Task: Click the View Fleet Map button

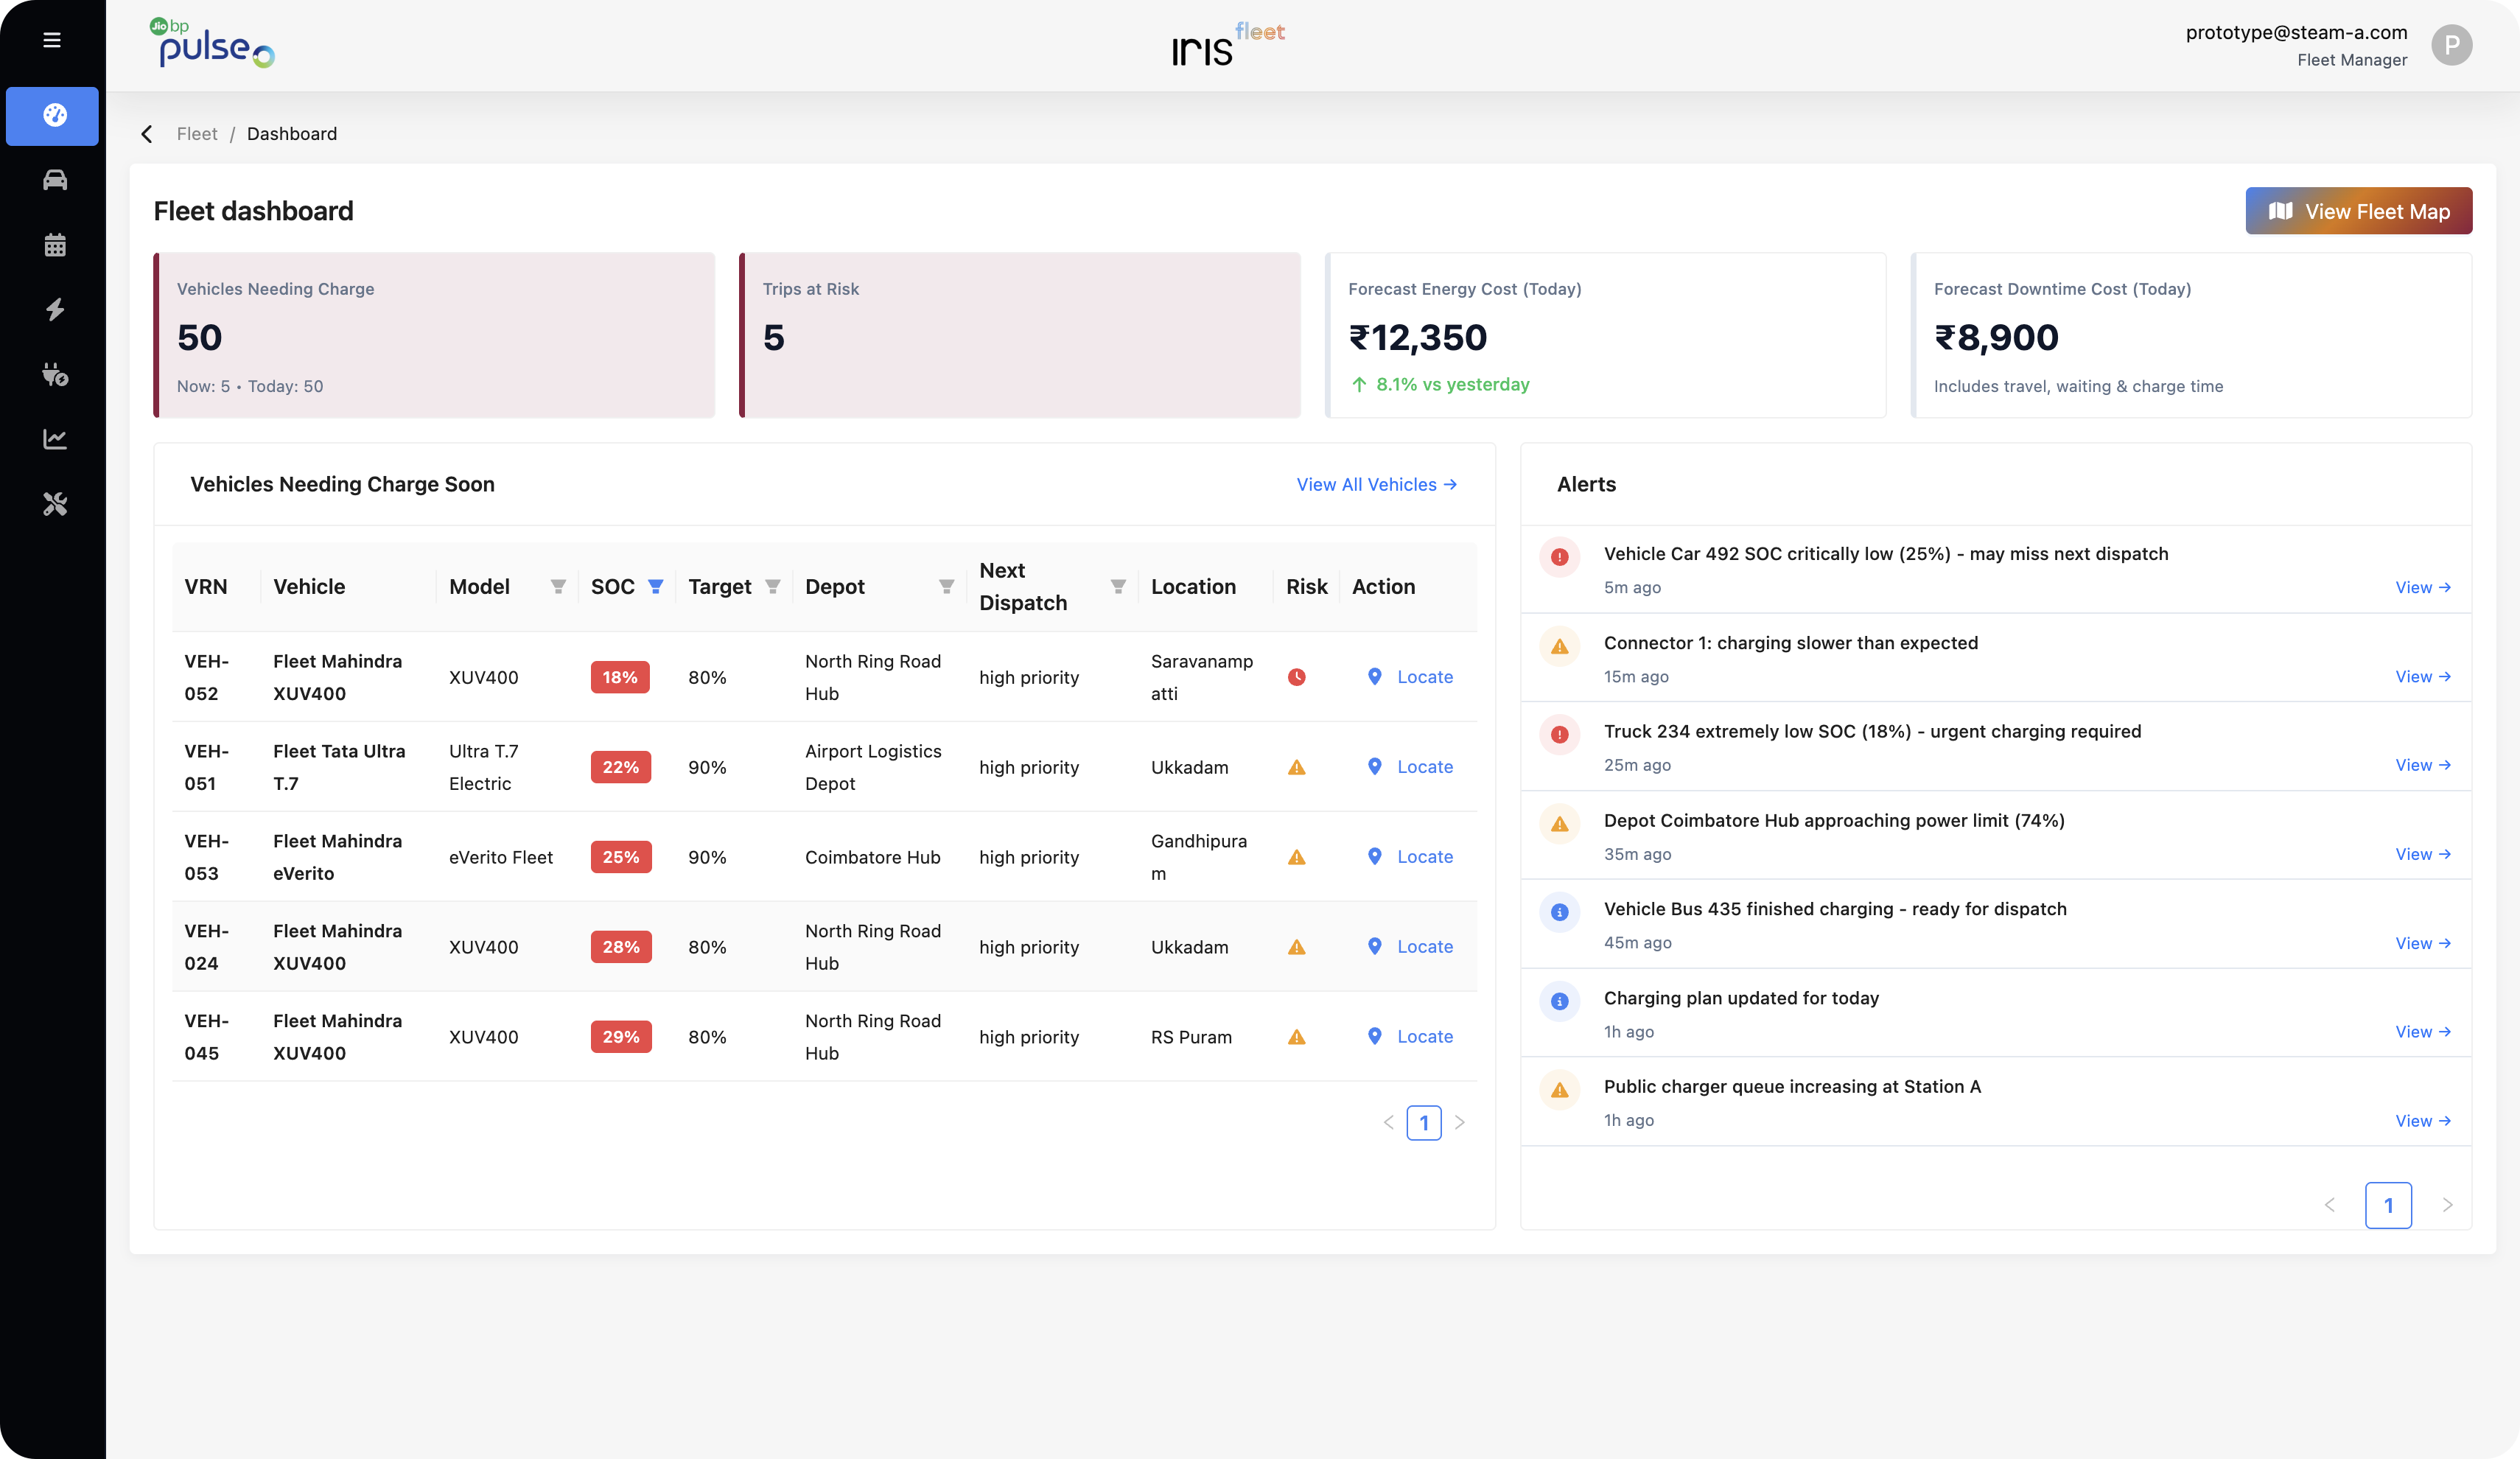Action: [2358, 211]
